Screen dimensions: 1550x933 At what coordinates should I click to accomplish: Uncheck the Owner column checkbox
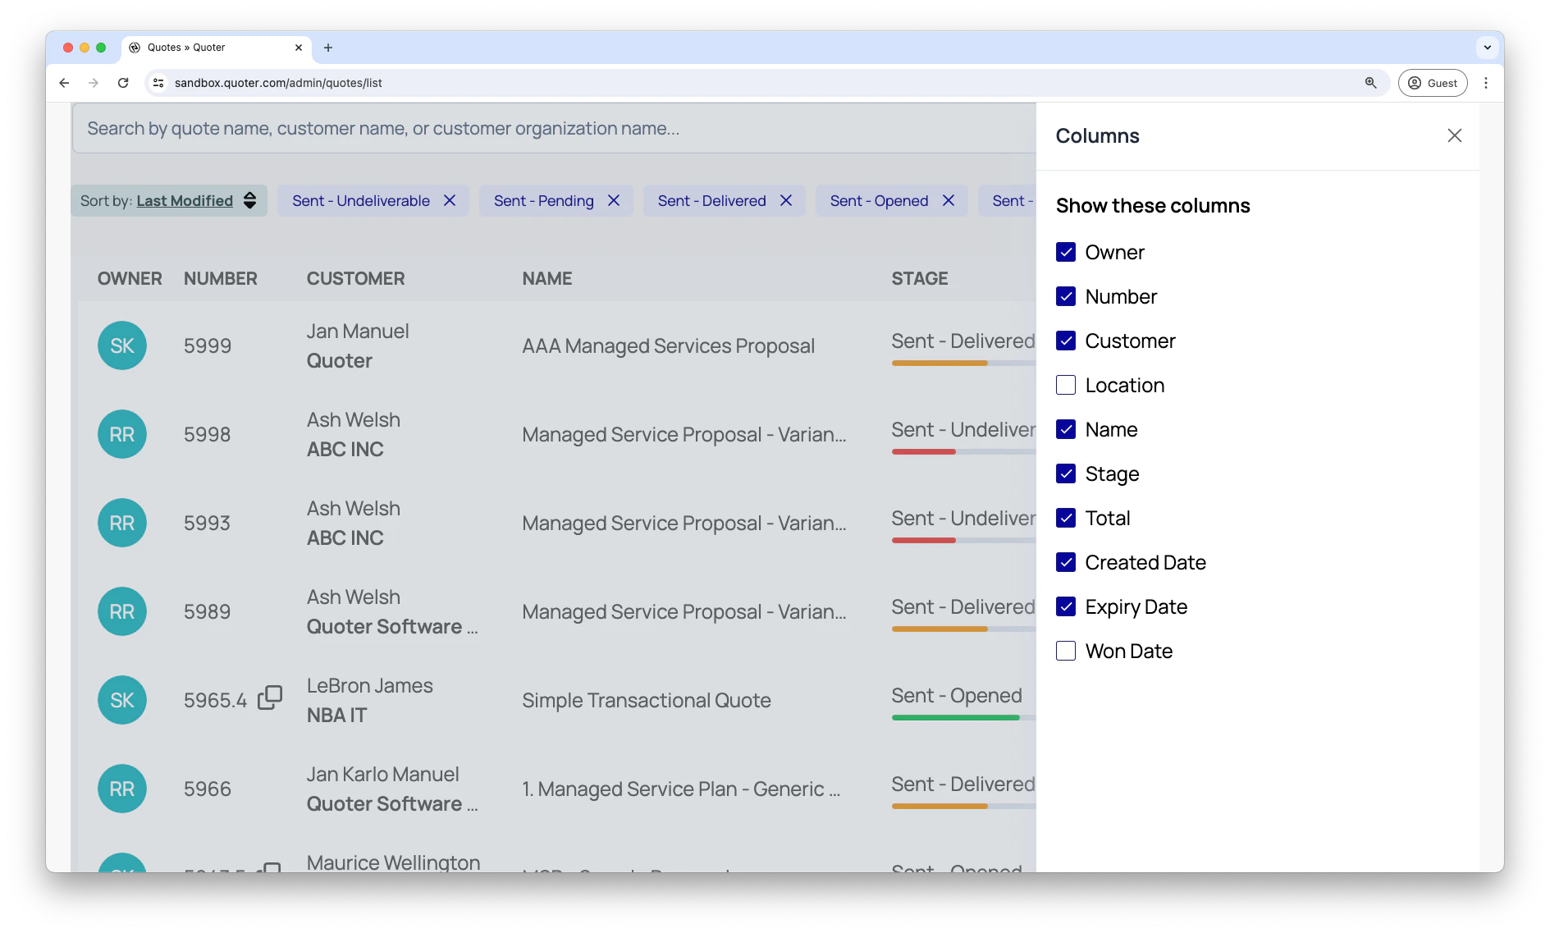[1065, 252]
